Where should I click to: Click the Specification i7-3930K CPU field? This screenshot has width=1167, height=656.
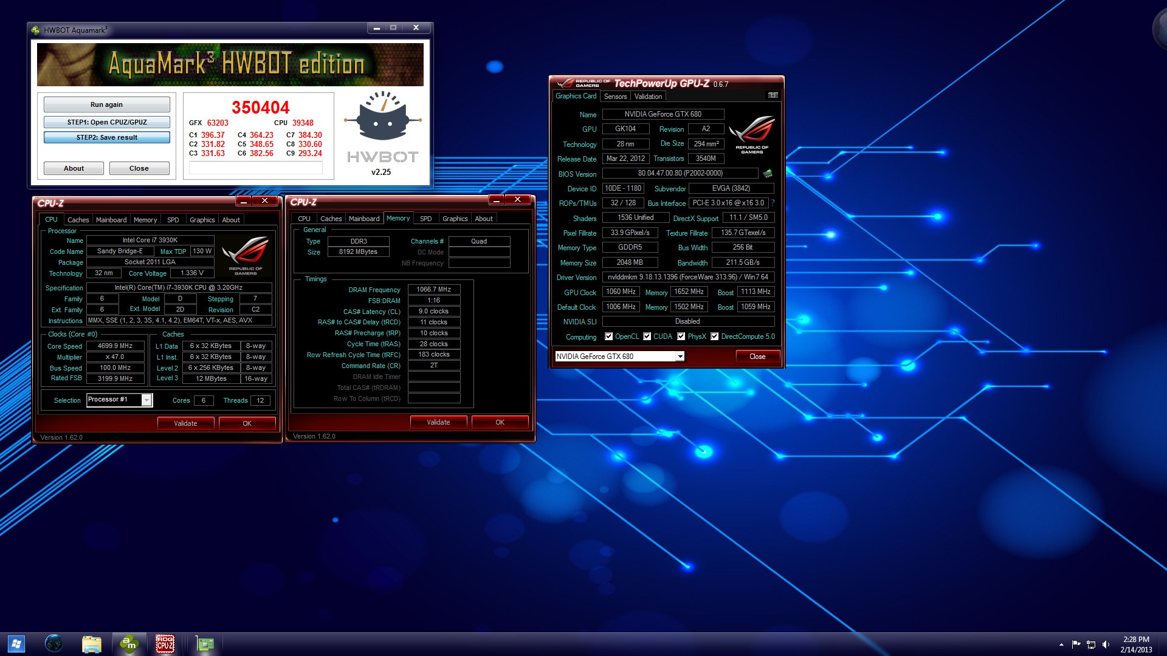click(179, 287)
